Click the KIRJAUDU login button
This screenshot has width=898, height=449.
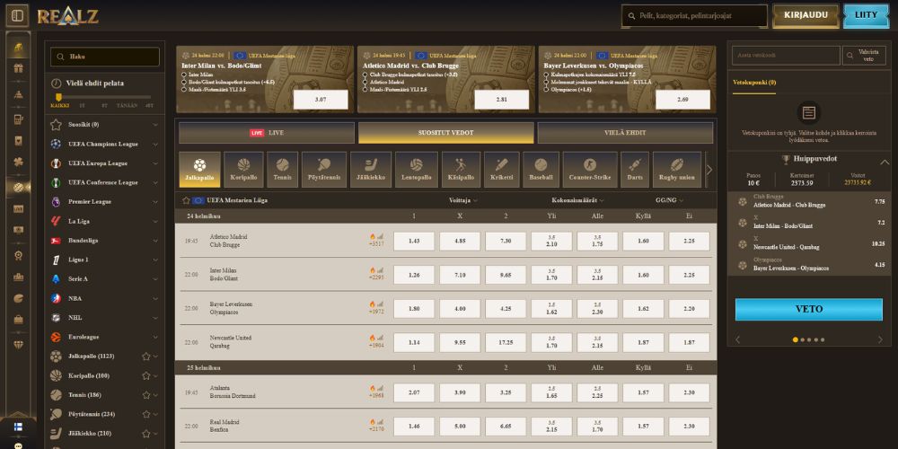[806, 16]
